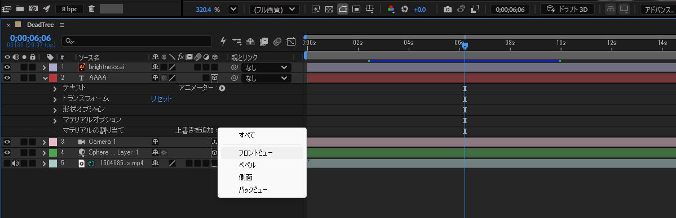
Task: Expand the 形状オプション group
Action: tap(55, 110)
